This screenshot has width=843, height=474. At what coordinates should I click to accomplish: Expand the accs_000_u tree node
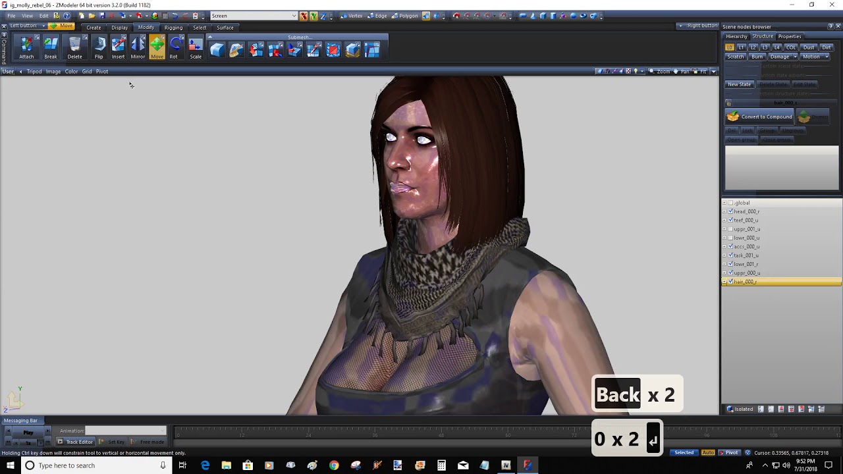point(724,247)
